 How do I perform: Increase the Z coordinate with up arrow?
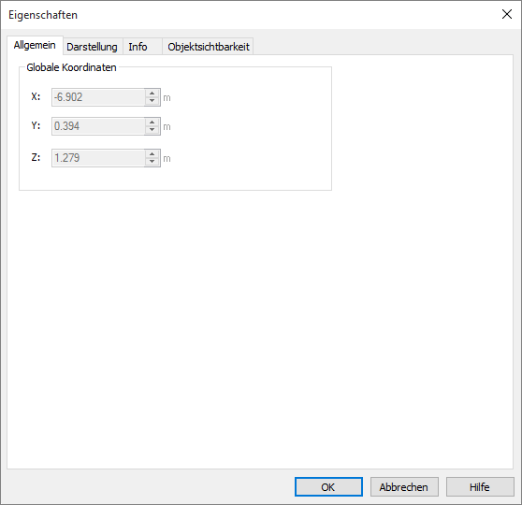(152, 154)
